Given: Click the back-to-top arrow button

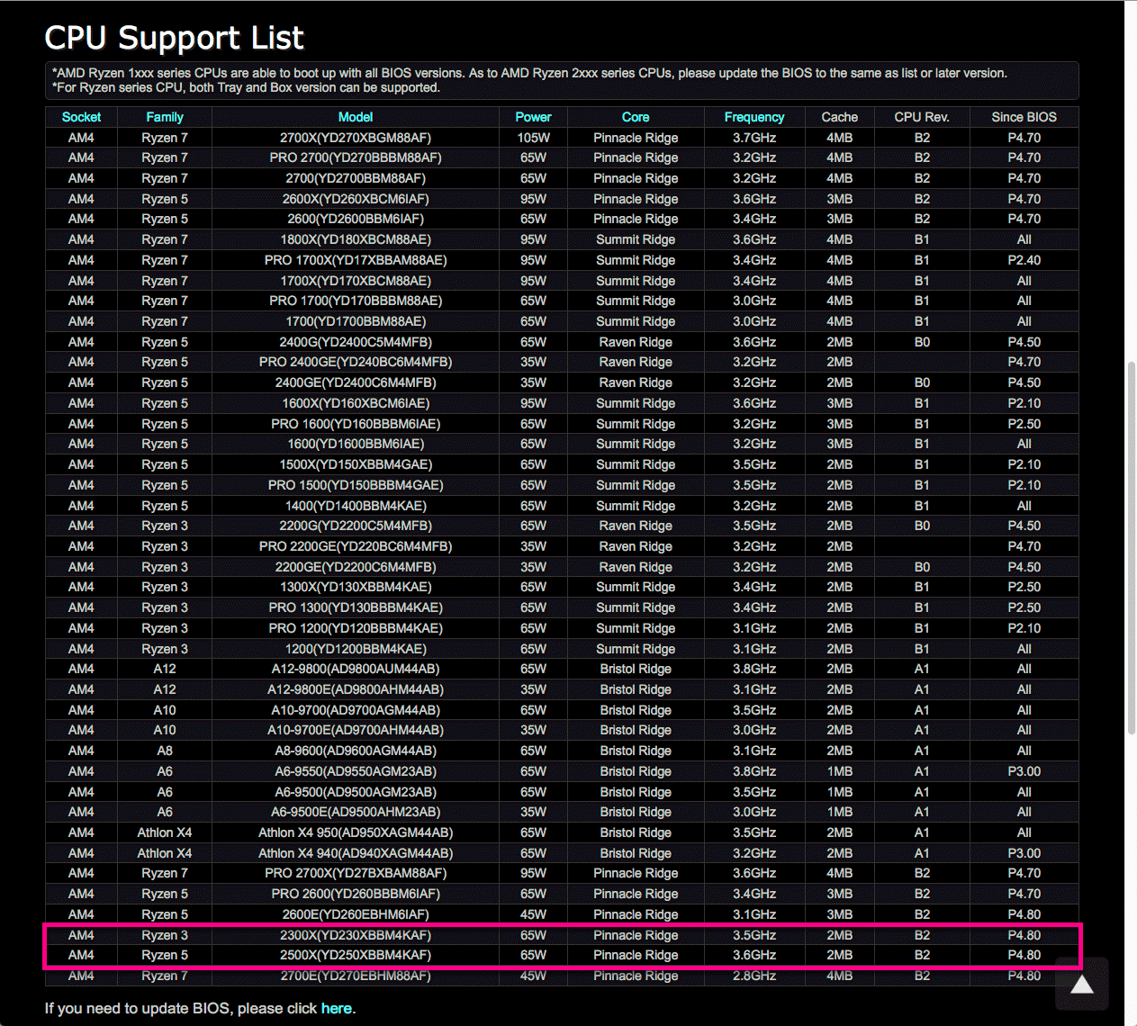Looking at the screenshot, I should [1081, 984].
